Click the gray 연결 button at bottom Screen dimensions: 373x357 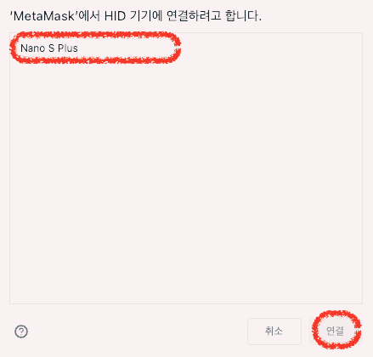pos(336,331)
